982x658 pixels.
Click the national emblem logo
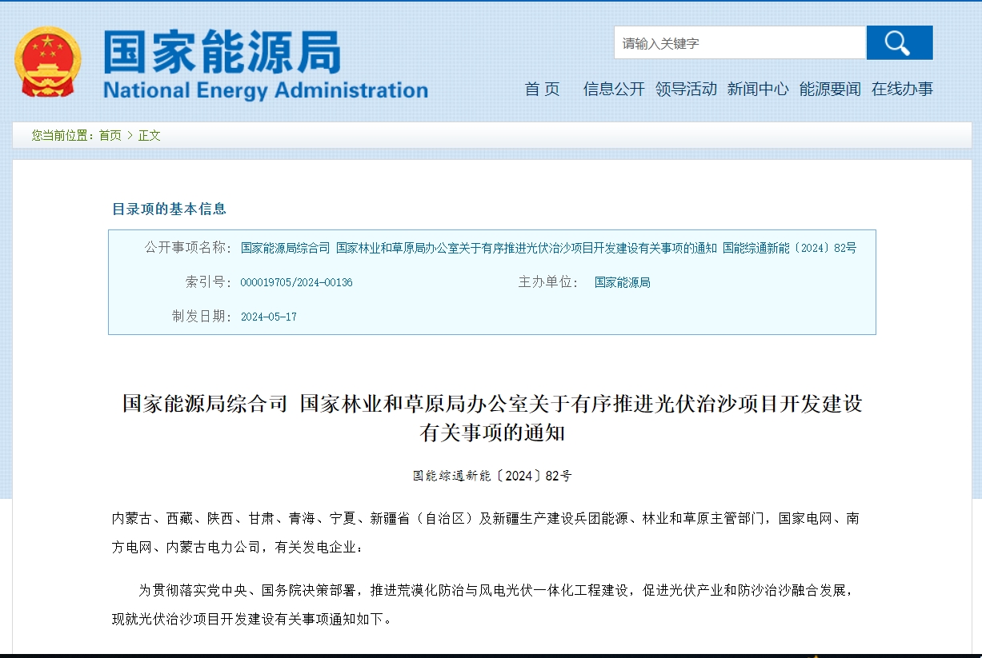47,62
